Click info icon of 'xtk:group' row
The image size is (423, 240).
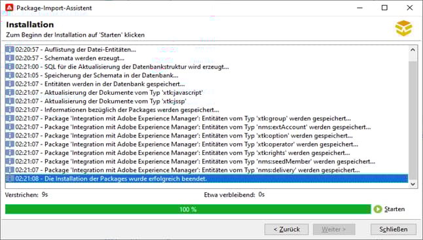(10, 118)
